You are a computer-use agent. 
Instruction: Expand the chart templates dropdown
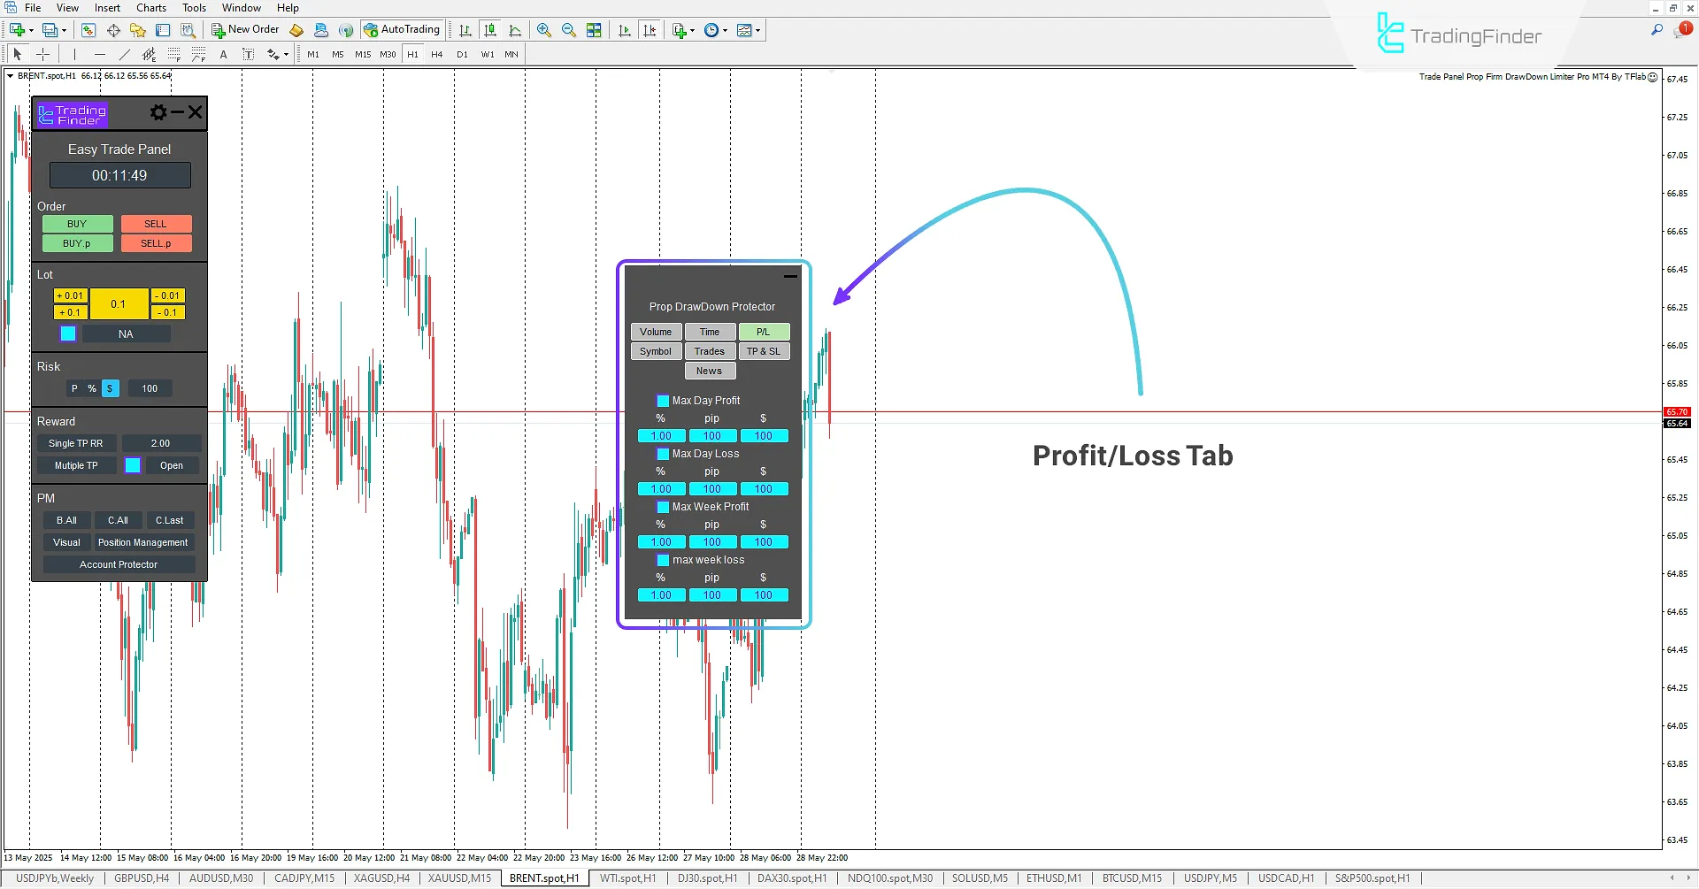757,29
